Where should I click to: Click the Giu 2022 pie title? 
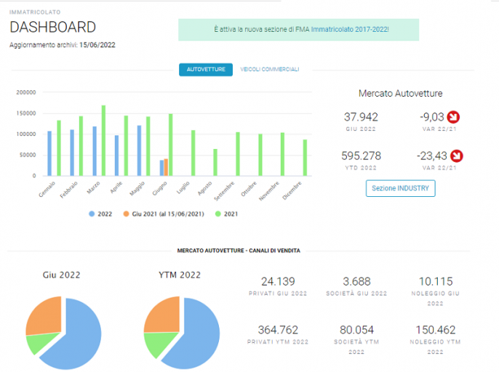click(61, 275)
